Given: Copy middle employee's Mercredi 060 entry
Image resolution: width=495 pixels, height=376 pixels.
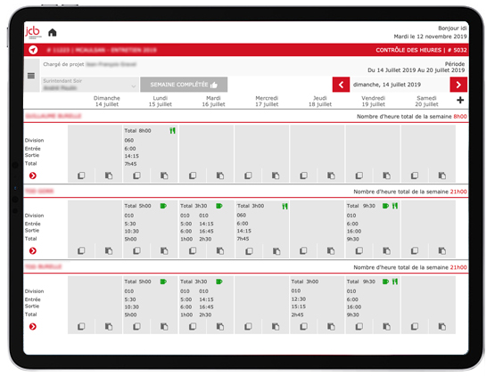Looking at the screenshot, I should pos(249,251).
